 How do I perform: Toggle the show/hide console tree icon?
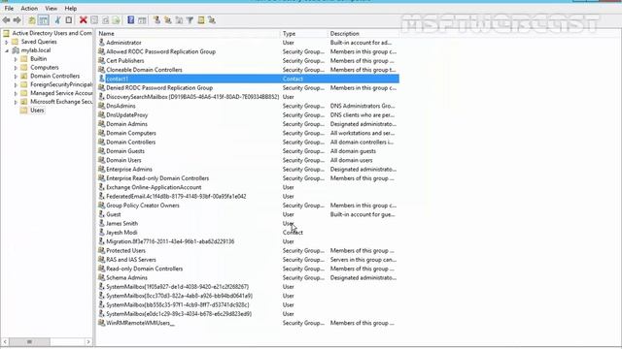point(43,20)
